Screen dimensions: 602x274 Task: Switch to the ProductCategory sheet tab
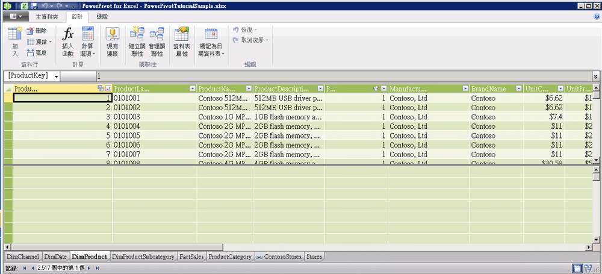pyautogui.click(x=230, y=257)
